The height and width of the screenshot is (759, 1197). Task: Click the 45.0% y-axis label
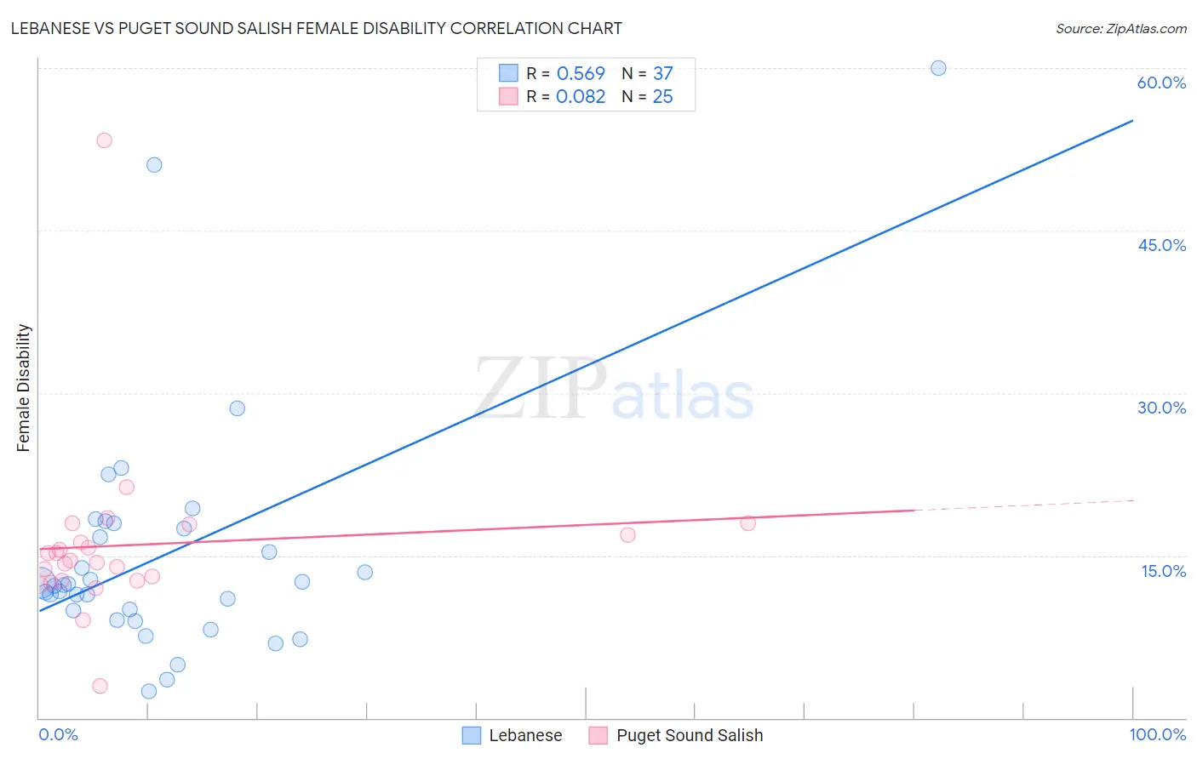tap(1161, 245)
